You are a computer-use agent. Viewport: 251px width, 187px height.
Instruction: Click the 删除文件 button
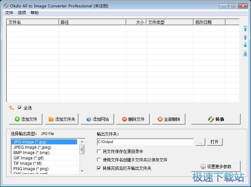pyautogui.click(x=133, y=119)
